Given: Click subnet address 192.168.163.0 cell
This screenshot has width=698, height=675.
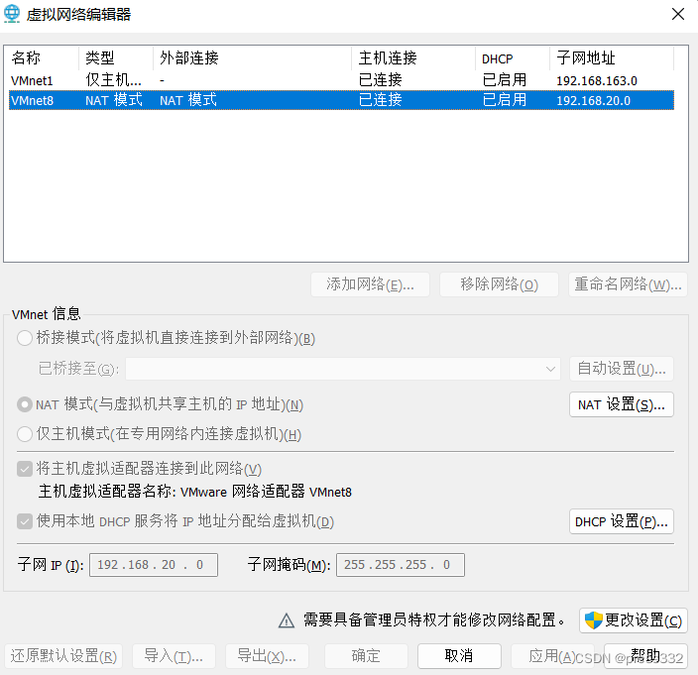Looking at the screenshot, I should 597,81.
